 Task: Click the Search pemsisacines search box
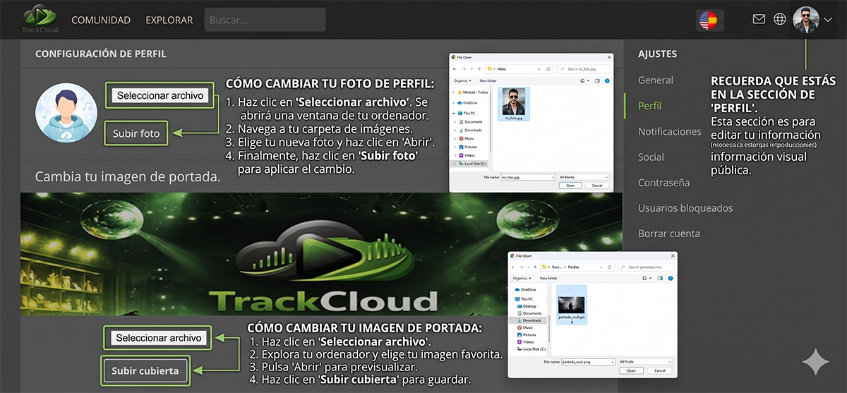click(645, 267)
